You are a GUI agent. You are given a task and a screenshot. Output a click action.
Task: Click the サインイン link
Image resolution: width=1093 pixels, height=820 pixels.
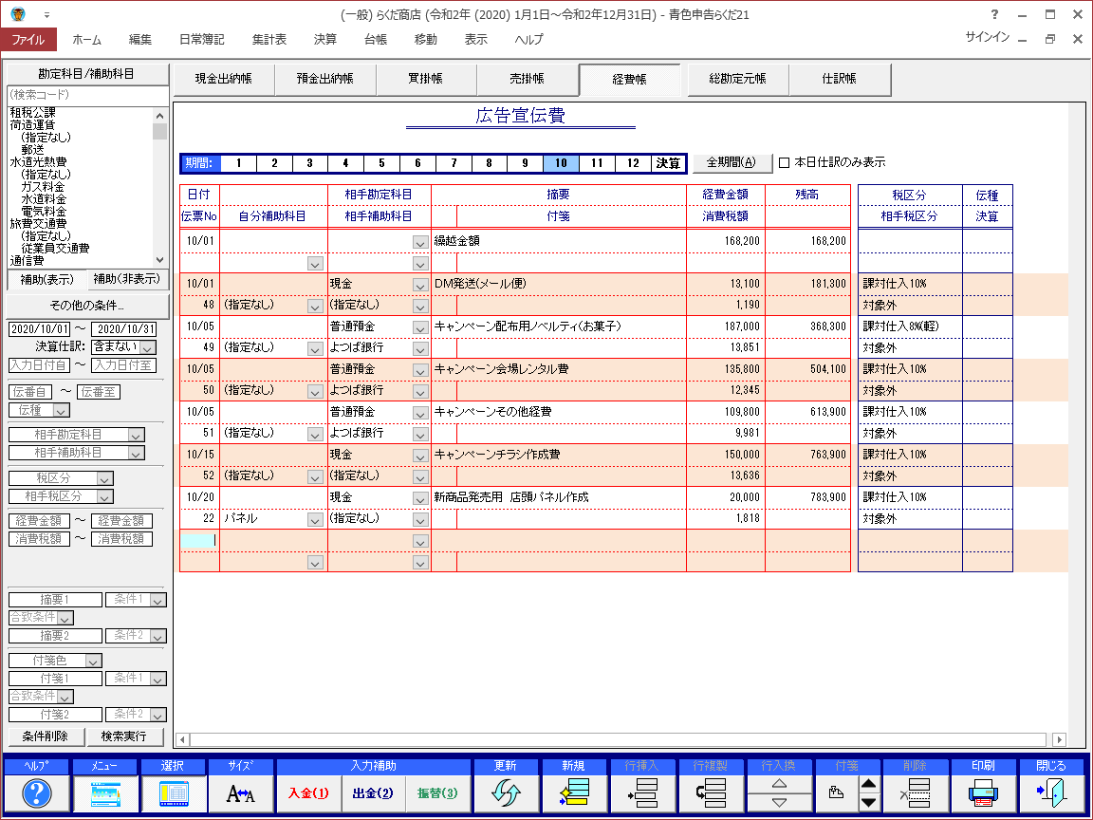tap(987, 37)
